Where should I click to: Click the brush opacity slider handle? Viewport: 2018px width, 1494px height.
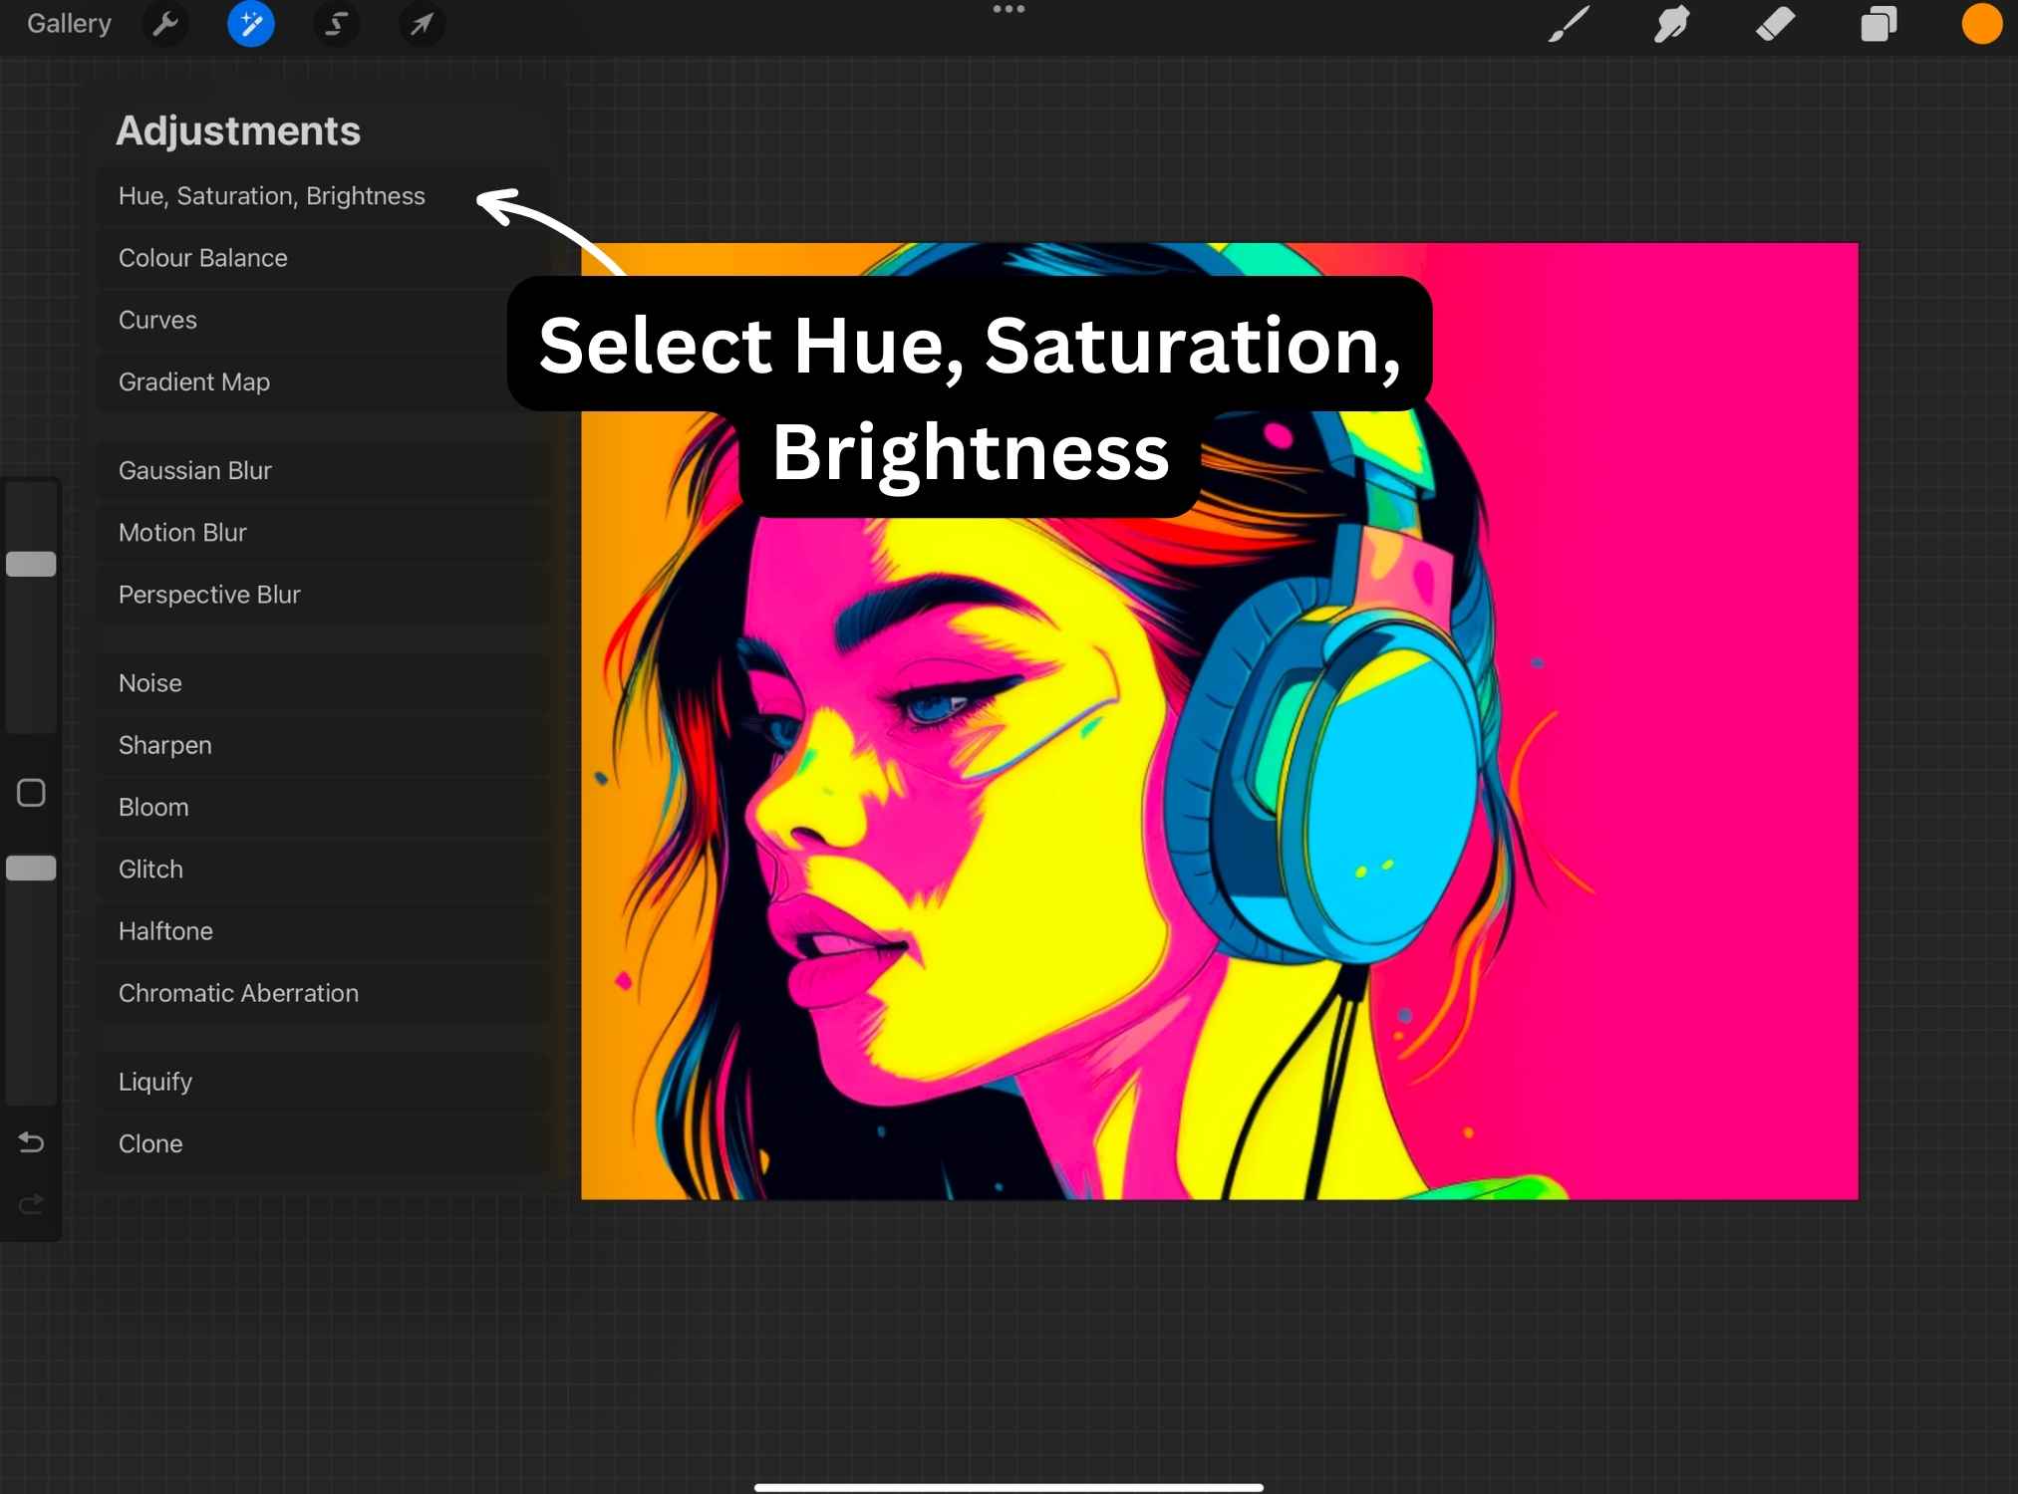(31, 869)
